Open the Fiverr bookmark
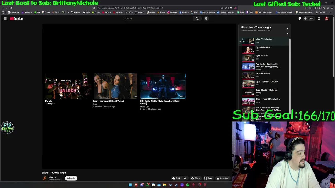The image size is (335, 188). tap(241, 12)
